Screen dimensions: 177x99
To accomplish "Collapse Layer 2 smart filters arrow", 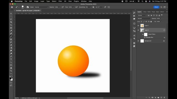I will [166, 30].
